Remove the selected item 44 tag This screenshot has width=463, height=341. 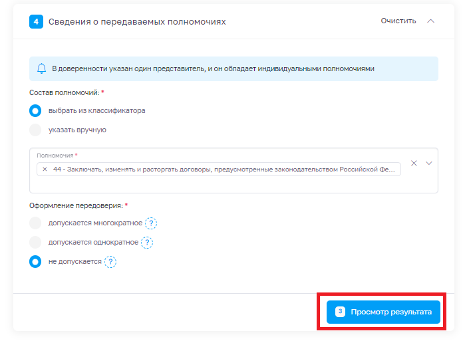tap(45, 170)
